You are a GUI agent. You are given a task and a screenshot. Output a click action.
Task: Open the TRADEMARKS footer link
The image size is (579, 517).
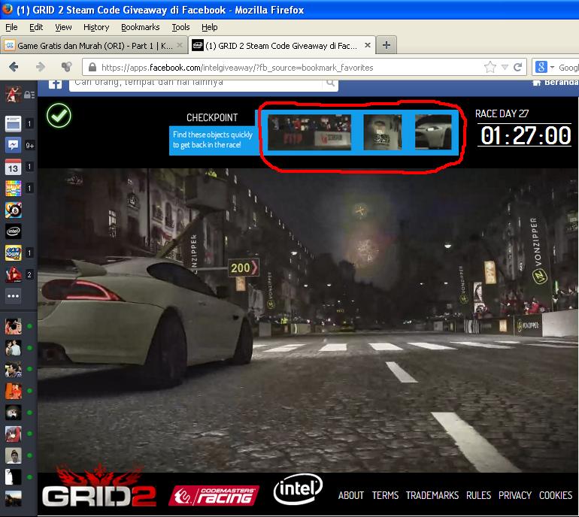click(432, 495)
